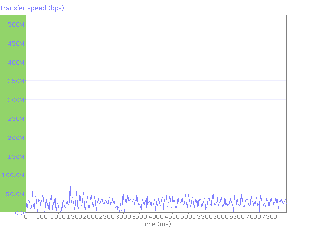Click the 200M y-axis label
This screenshot has height=234, width=312.
tap(16, 137)
